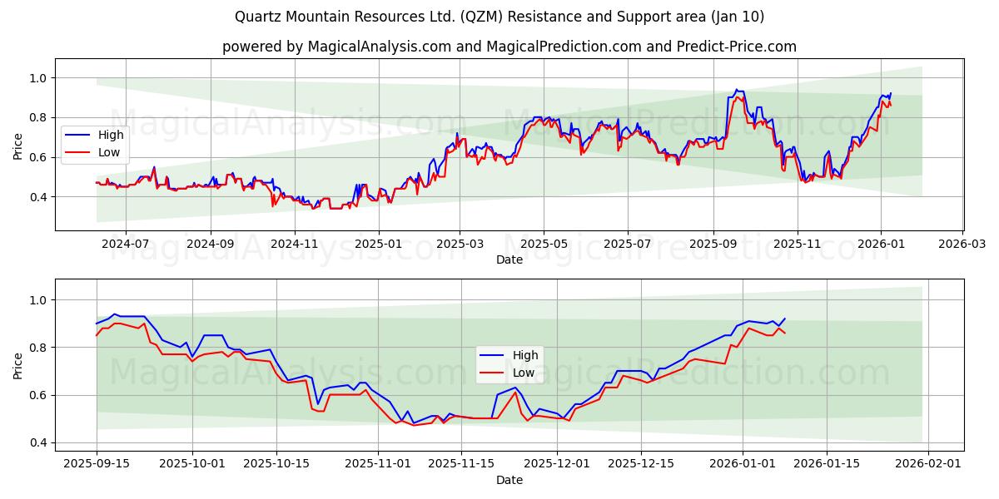Click the 2026-01-01 tick label
This screenshot has height=499, width=999.
743,465
